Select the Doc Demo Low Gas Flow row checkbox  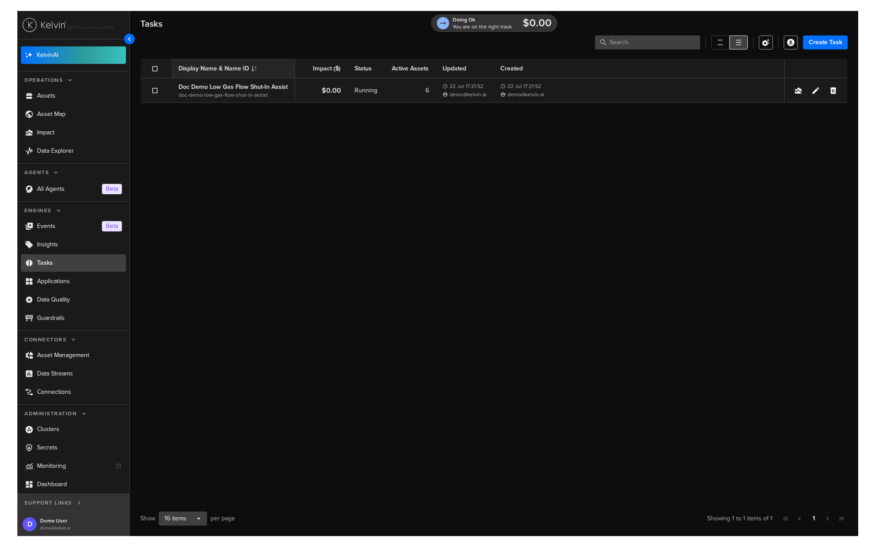point(155,91)
